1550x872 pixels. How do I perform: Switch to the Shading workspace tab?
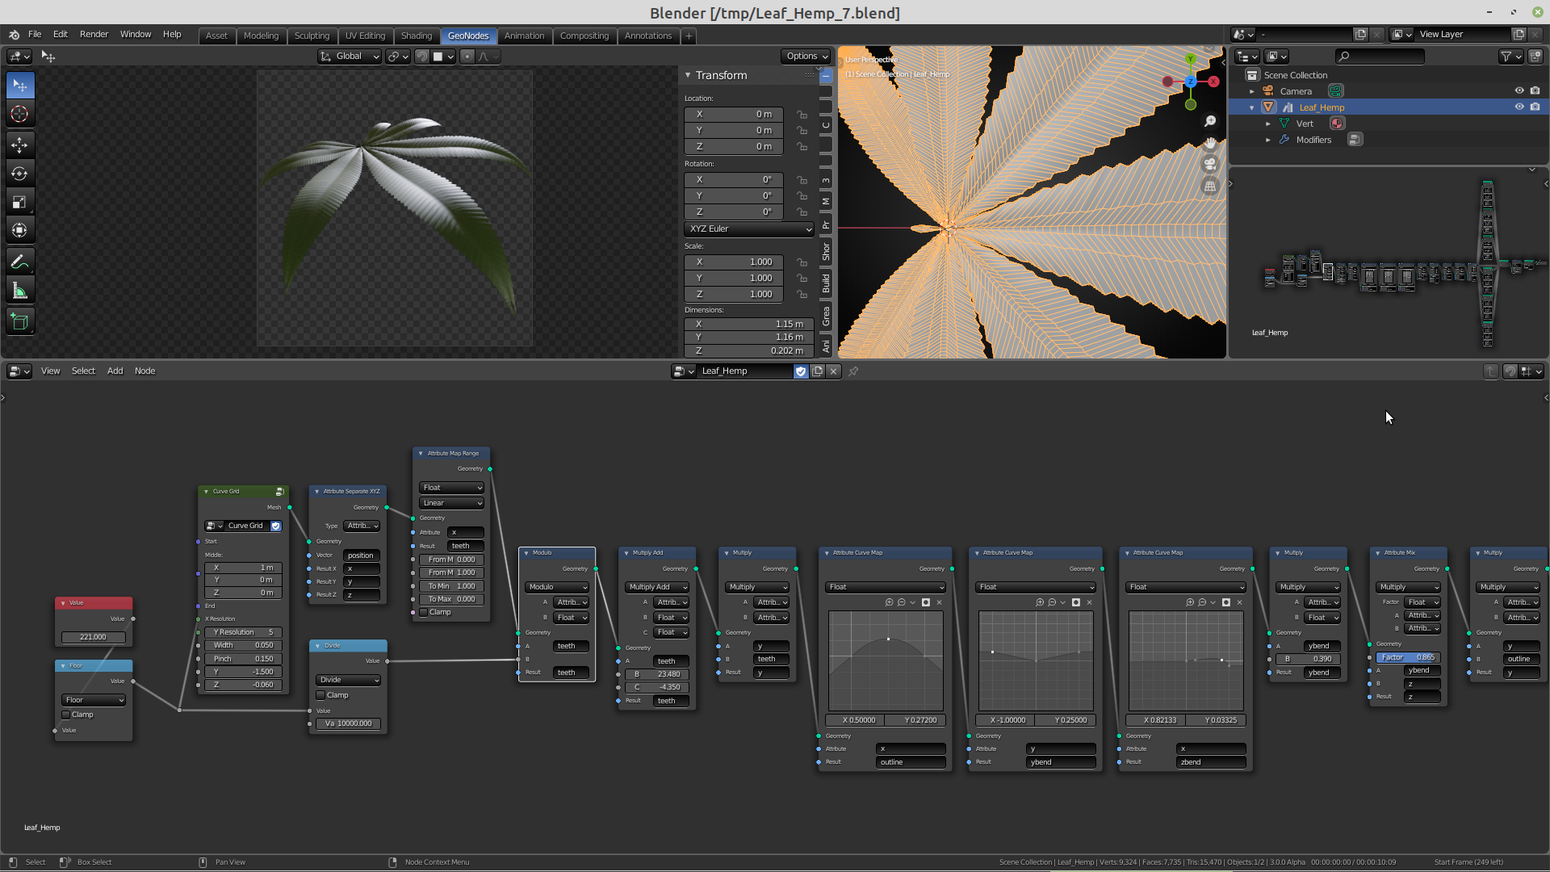click(417, 36)
